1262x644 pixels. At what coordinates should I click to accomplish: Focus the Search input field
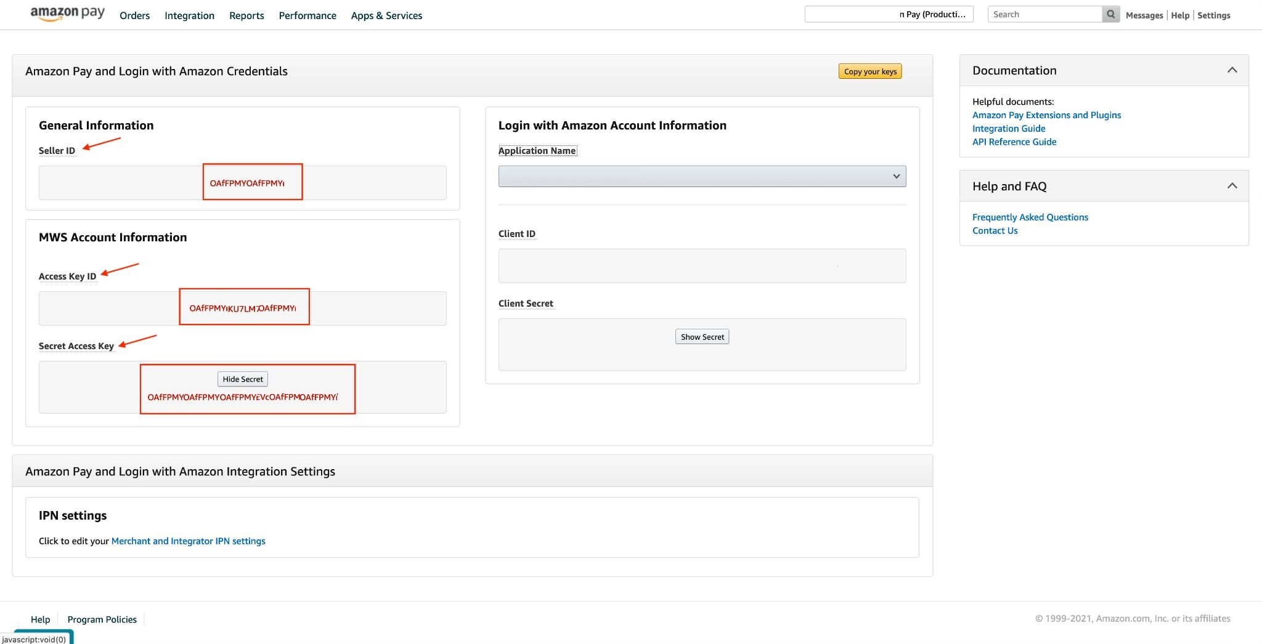click(x=1044, y=14)
